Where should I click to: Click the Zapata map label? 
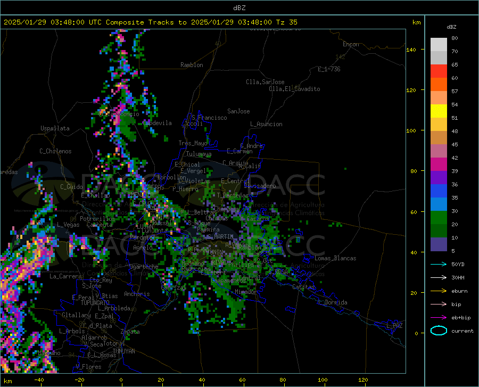130,332
